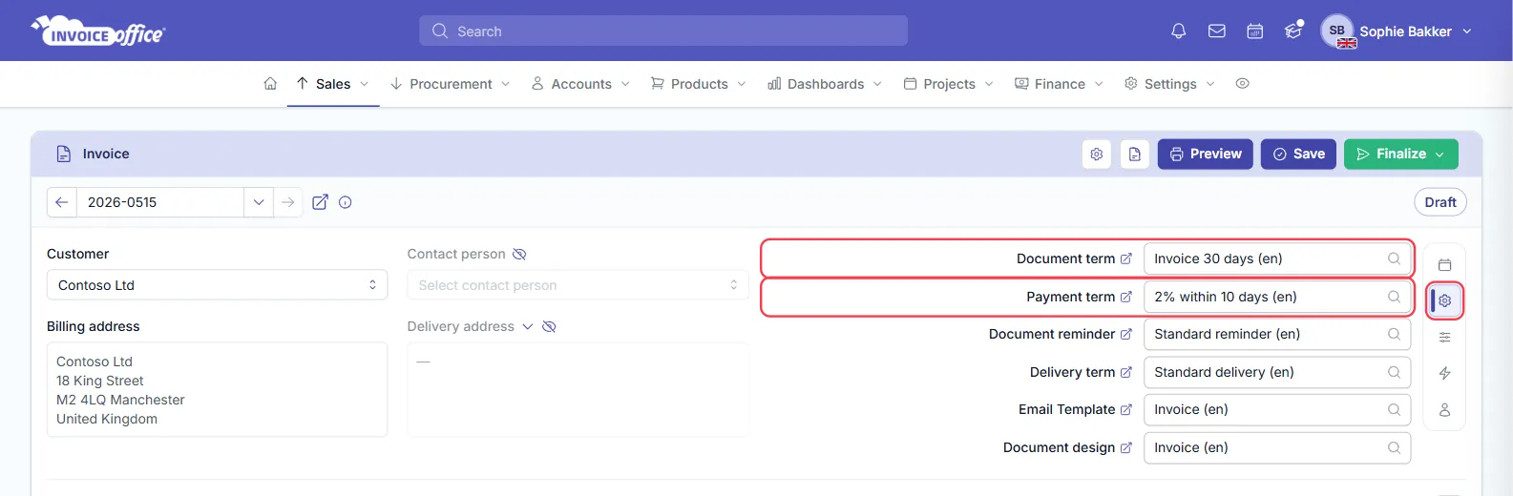Expand Sophie Bakker user menu chevron
This screenshot has width=1513, height=496.
coord(1467,31)
